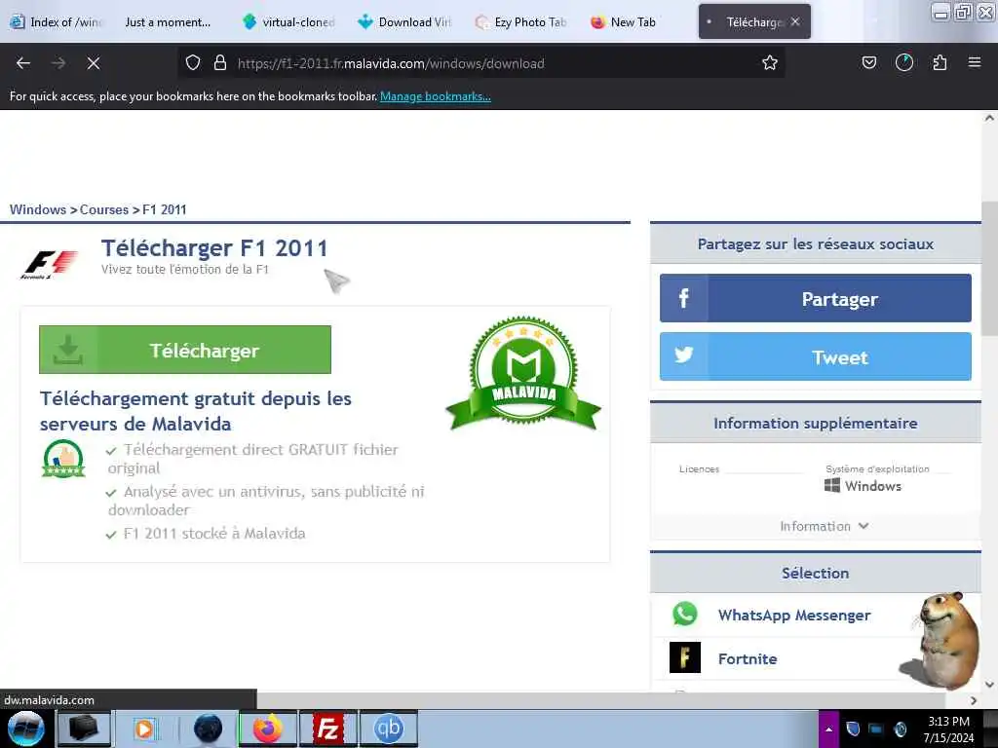This screenshot has width=998, height=748.
Task: Switch to the virtual-cloned tab
Action: click(x=289, y=22)
